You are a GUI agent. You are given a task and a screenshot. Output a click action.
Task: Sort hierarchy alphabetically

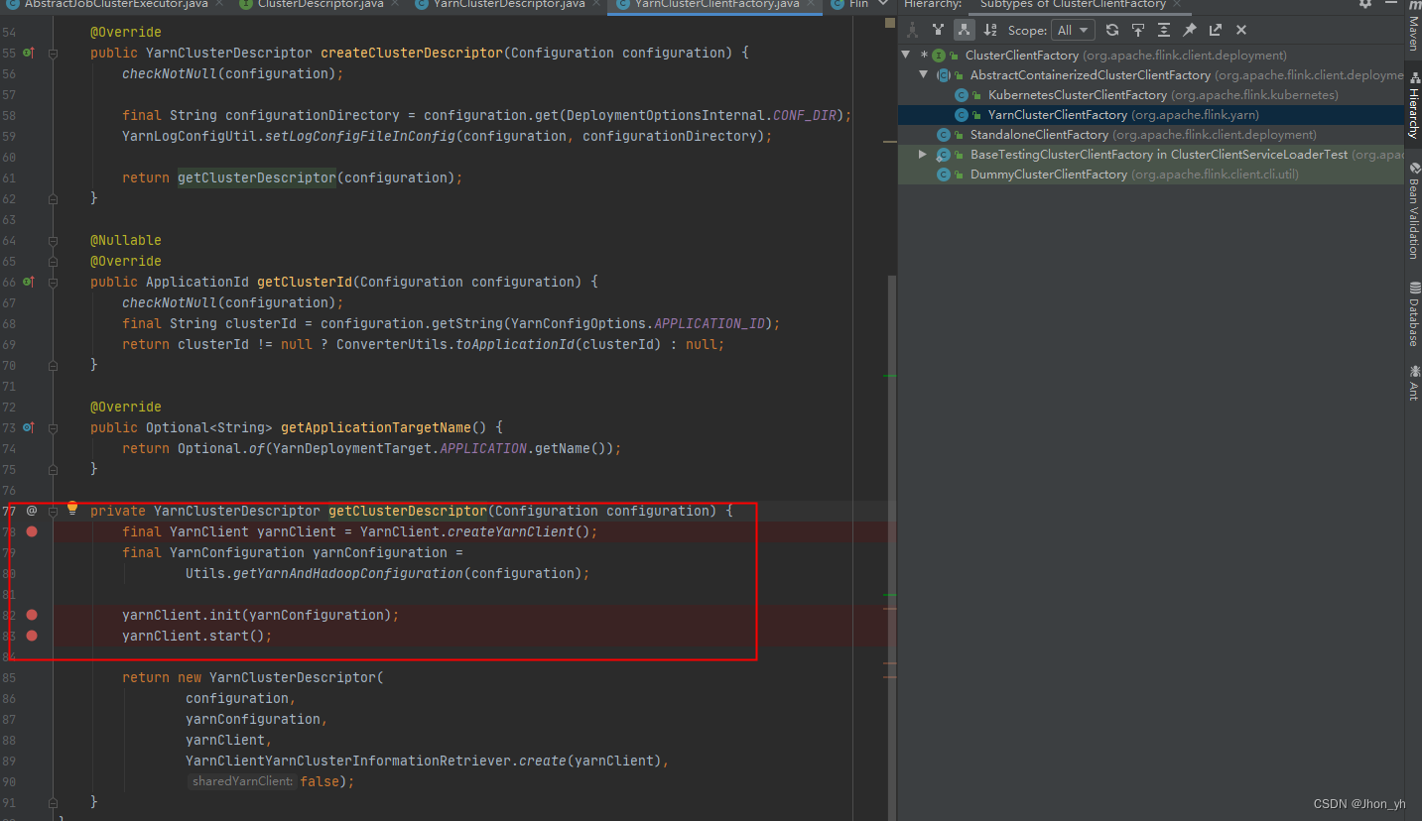989,30
